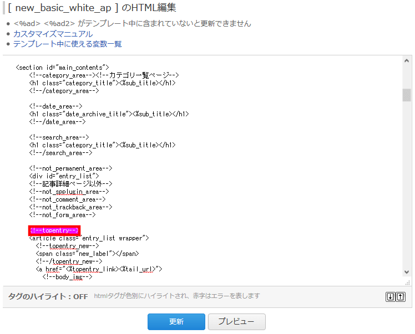
Task: Click the 更新 update button
Action: (176, 322)
